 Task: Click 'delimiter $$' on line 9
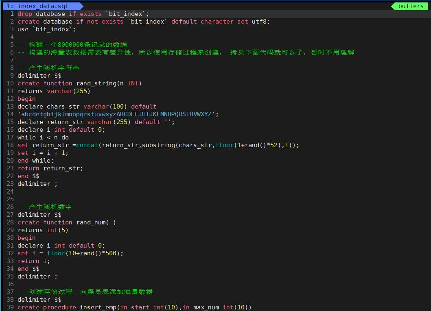(x=39, y=76)
